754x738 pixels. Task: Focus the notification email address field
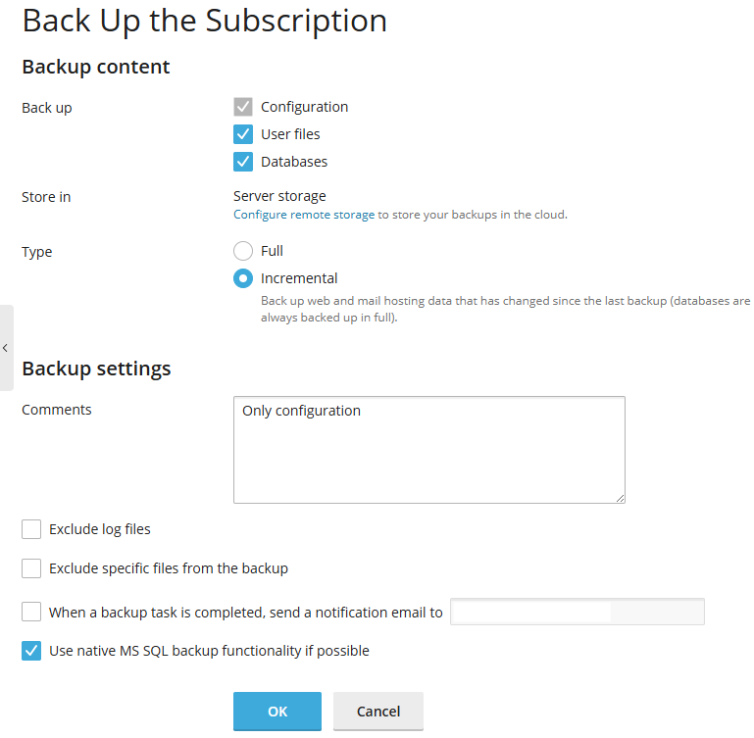[577, 613]
